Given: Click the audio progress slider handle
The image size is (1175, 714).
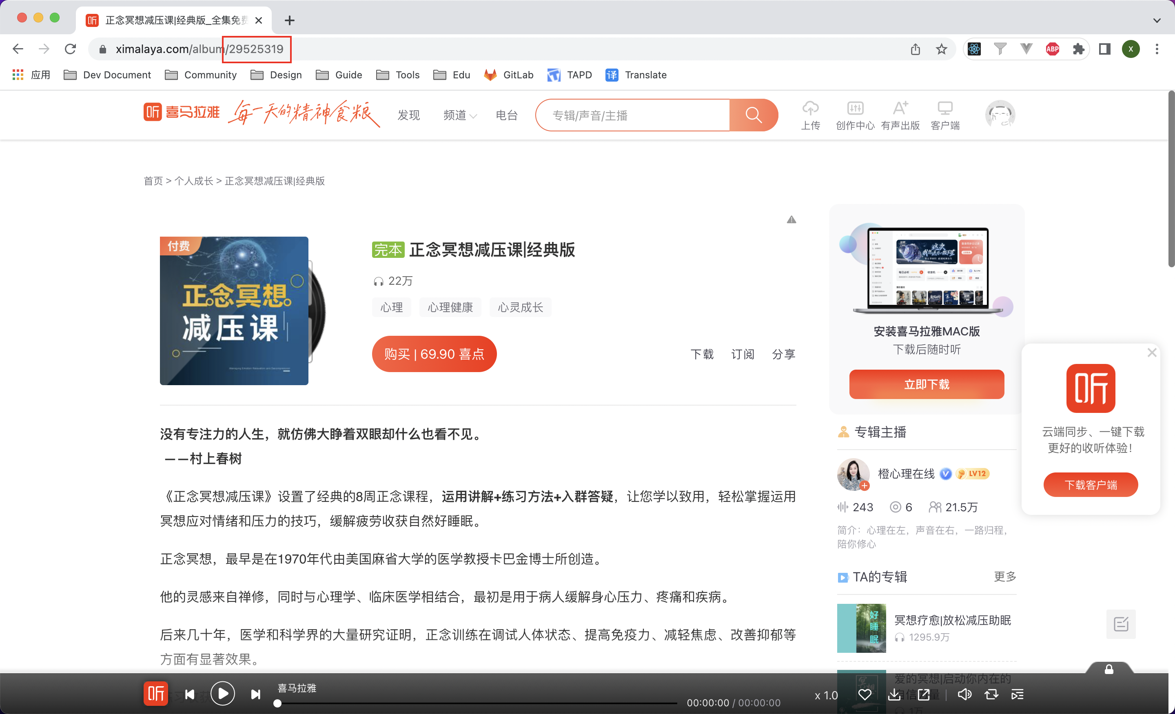Looking at the screenshot, I should (277, 703).
